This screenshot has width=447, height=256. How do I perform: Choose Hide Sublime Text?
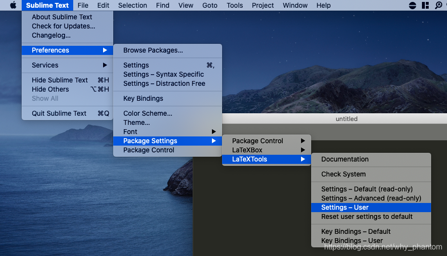[67, 80]
